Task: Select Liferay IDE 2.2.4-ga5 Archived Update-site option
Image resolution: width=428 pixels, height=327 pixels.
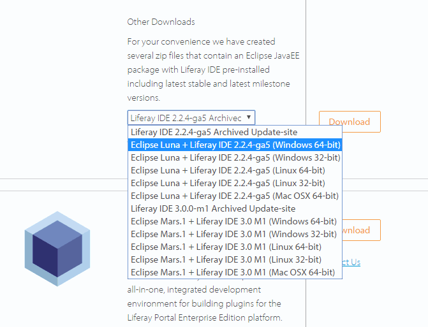Action: coord(235,132)
